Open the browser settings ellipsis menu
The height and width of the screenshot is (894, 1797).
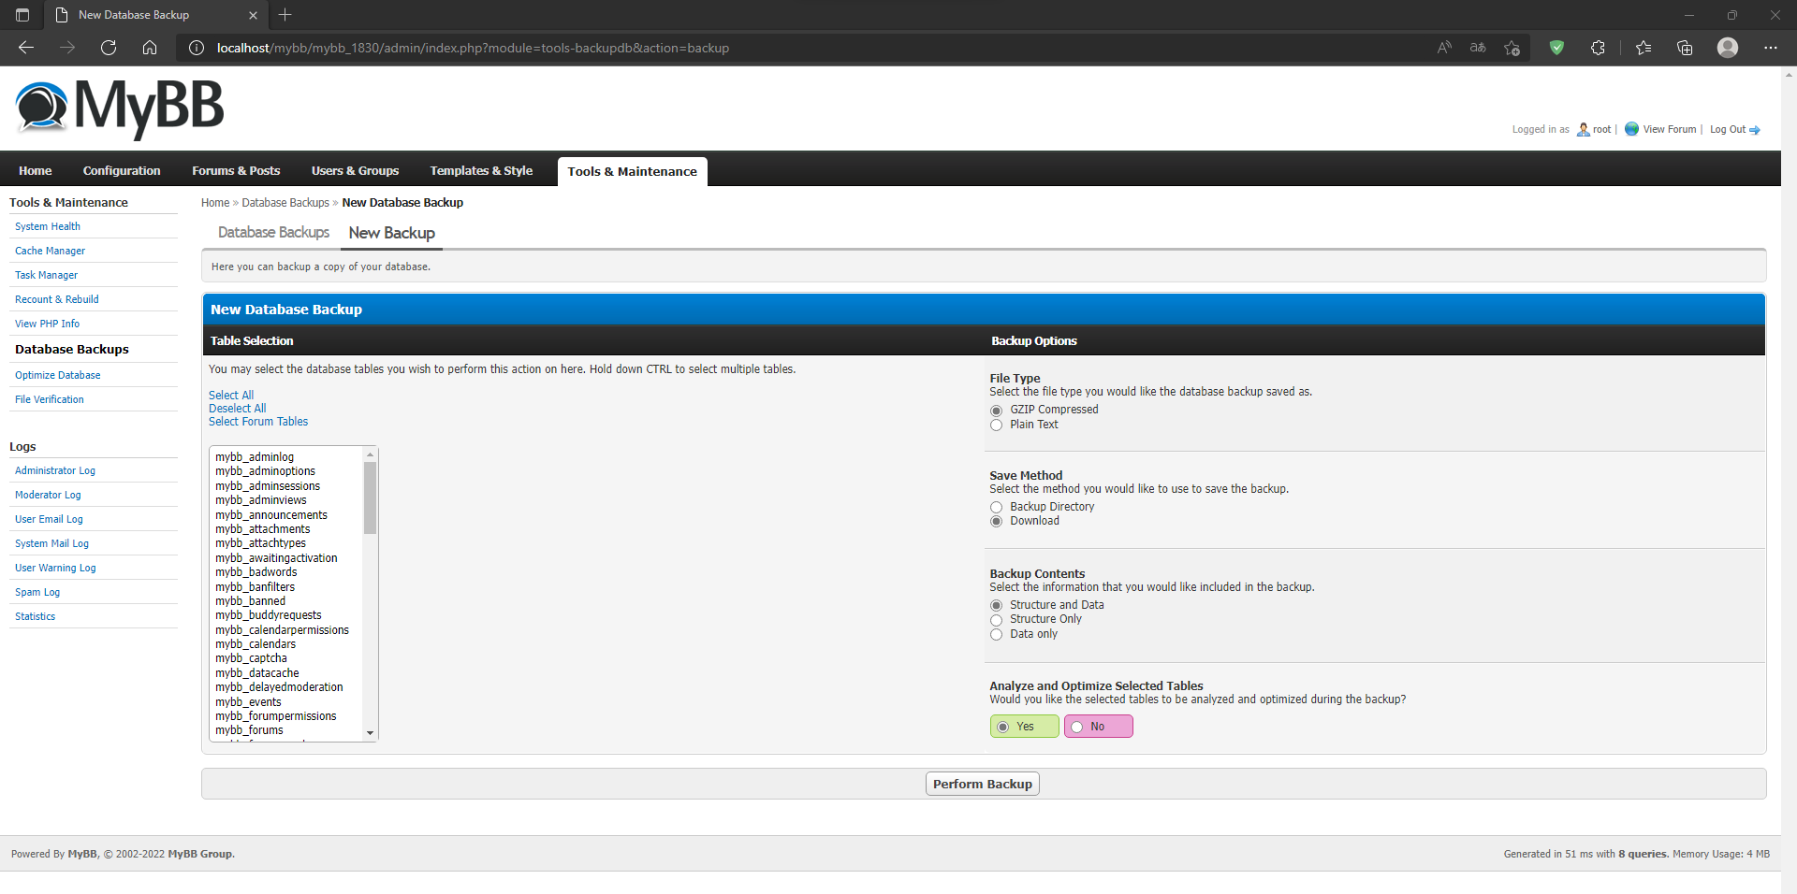(1771, 48)
